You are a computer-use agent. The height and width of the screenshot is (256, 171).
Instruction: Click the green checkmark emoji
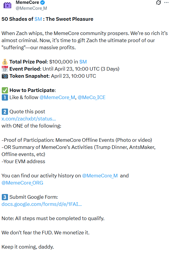[x=5, y=90]
